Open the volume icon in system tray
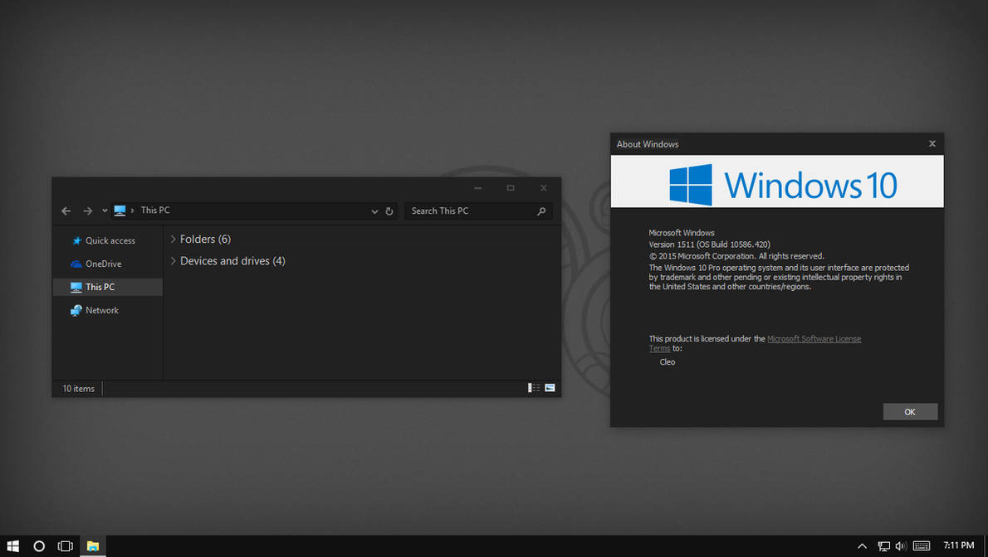This screenshot has height=557, width=988. [901, 545]
